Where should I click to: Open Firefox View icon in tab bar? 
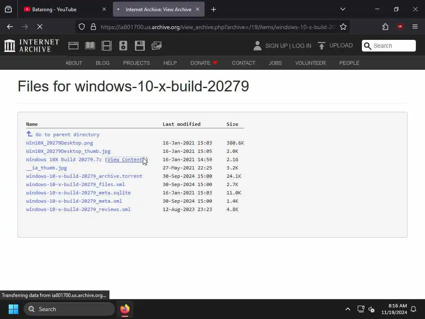coord(8,10)
